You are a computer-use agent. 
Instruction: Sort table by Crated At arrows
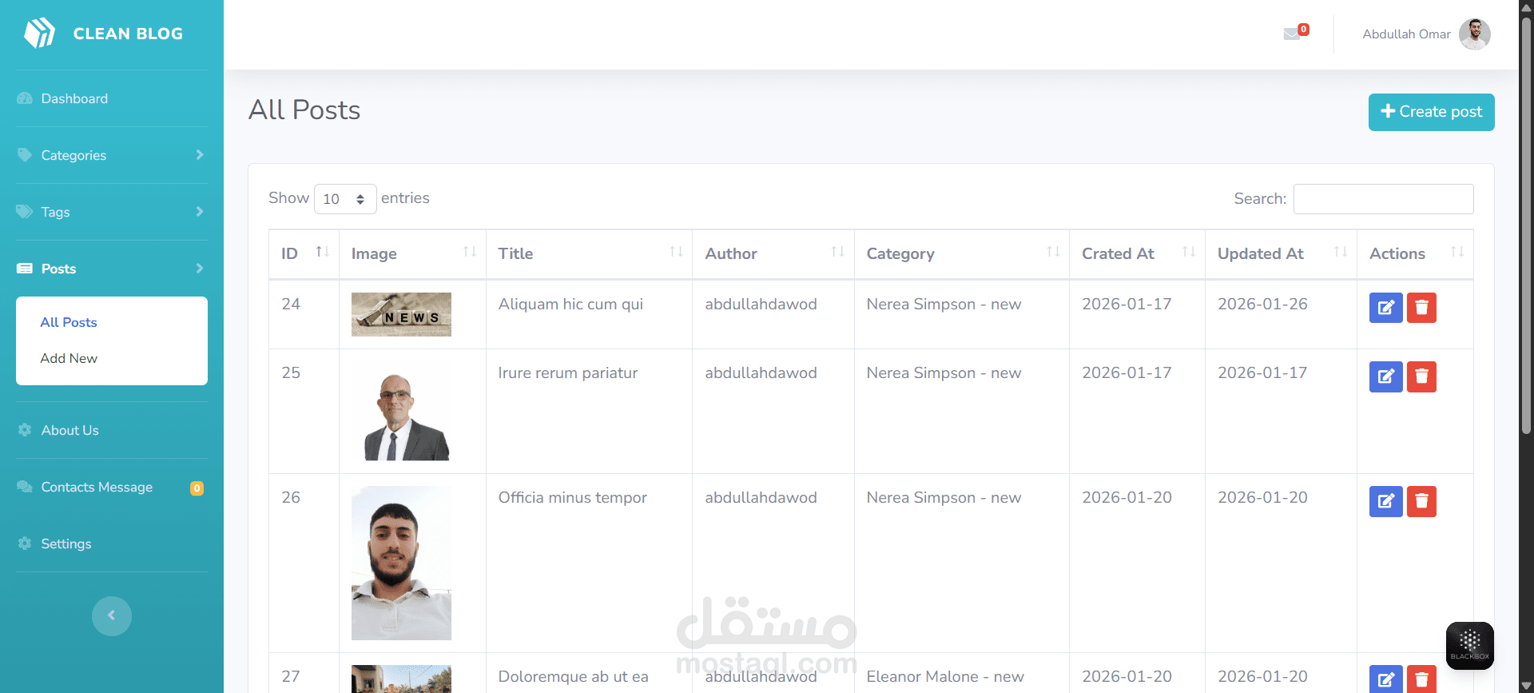coord(1189,252)
